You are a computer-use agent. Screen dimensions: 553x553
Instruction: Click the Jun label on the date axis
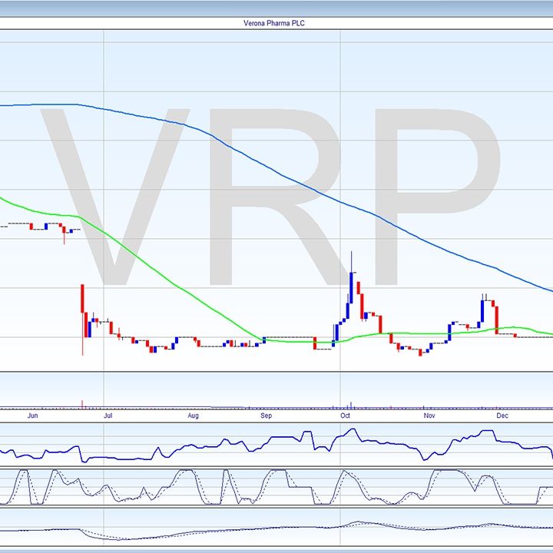pos(32,416)
